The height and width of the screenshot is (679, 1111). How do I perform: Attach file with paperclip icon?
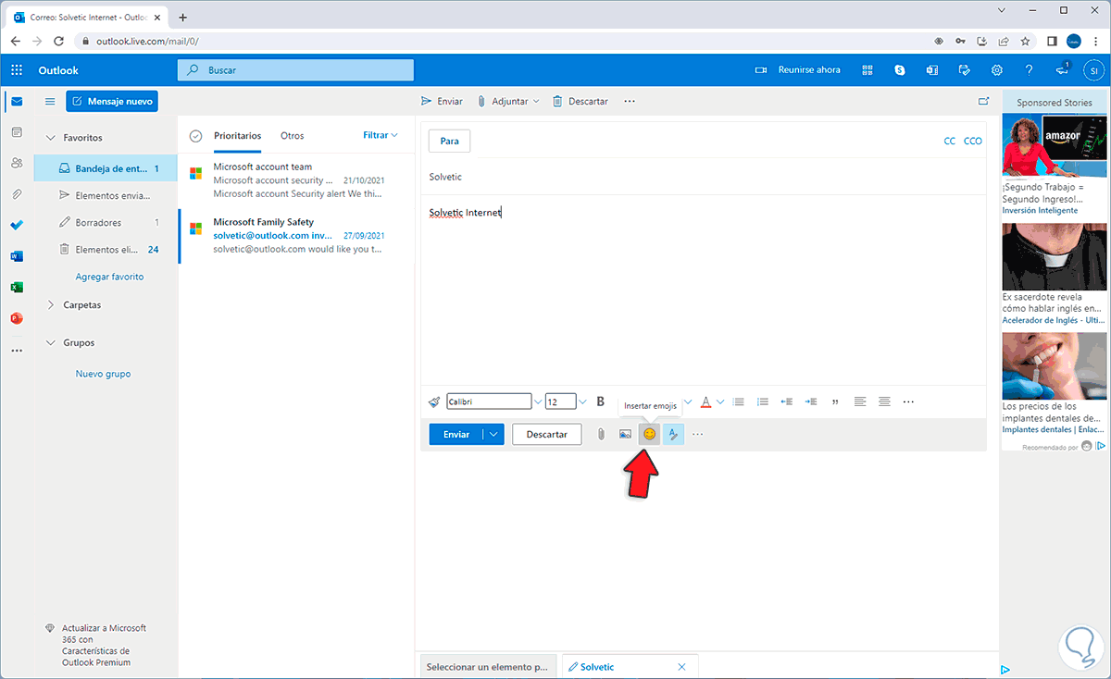pos(601,434)
